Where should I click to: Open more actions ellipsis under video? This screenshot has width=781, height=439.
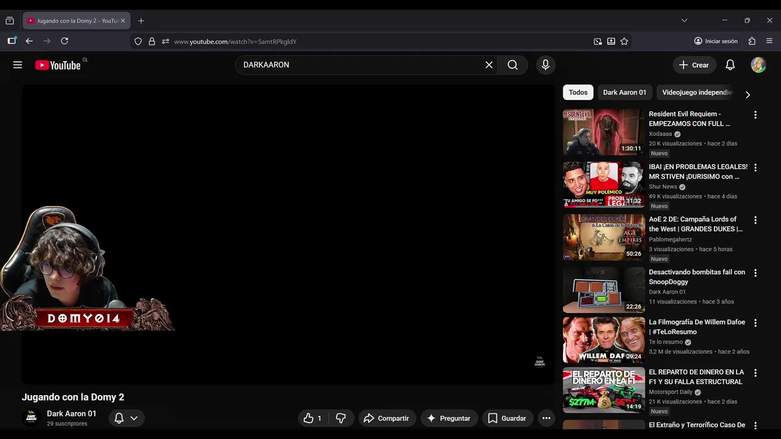[546, 418]
